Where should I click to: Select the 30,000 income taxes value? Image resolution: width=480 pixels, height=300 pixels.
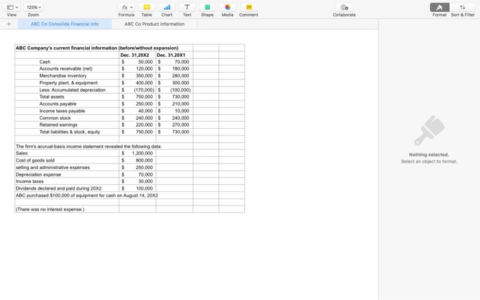click(137, 181)
